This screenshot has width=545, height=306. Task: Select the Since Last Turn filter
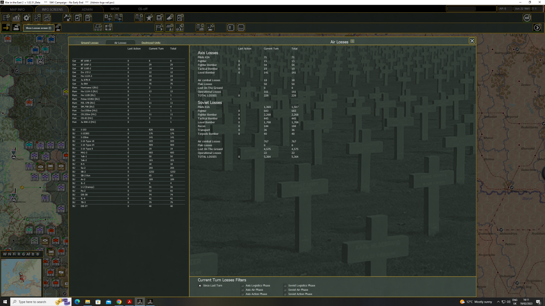tap(200, 286)
